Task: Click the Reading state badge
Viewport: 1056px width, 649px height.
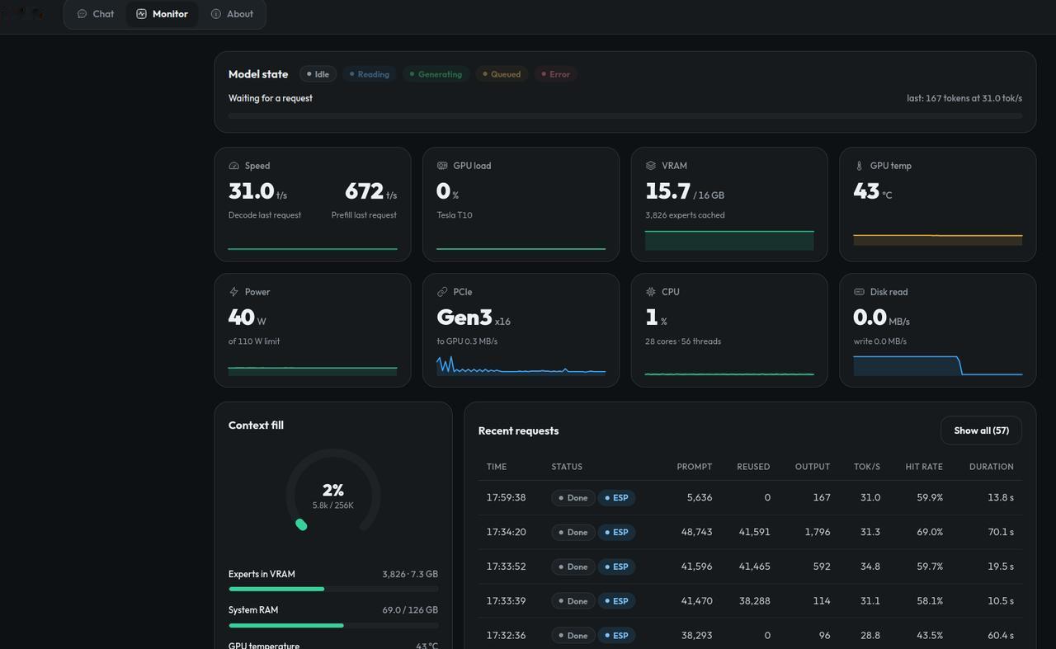Action: [x=369, y=74]
